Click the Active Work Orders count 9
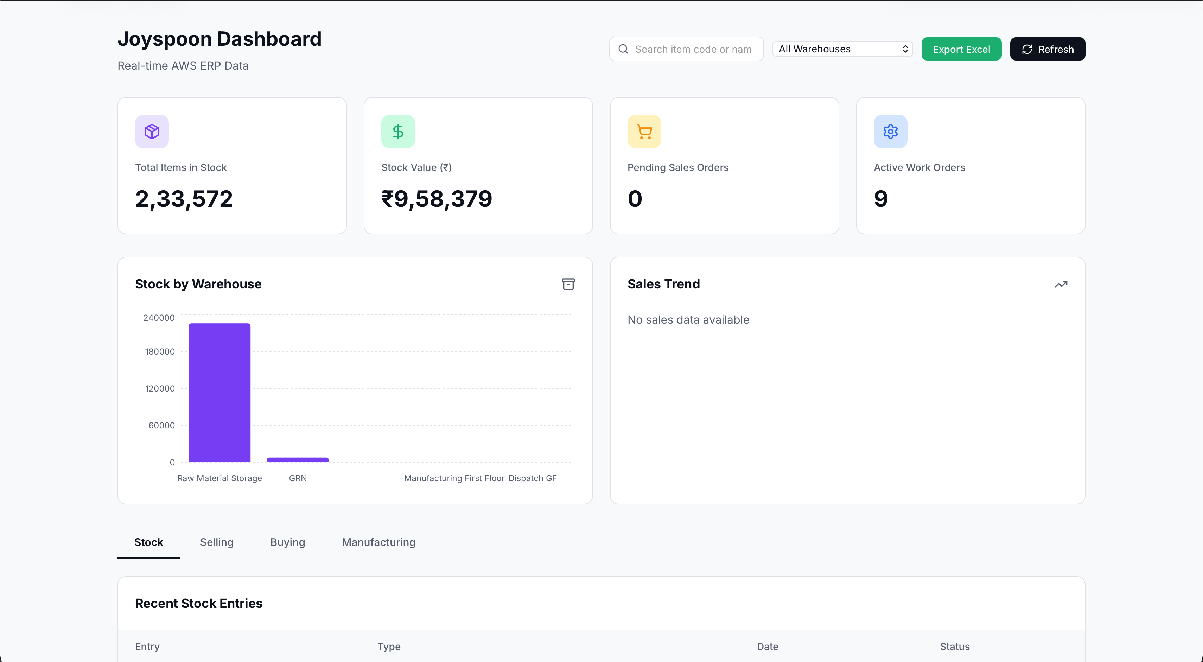 tap(881, 199)
